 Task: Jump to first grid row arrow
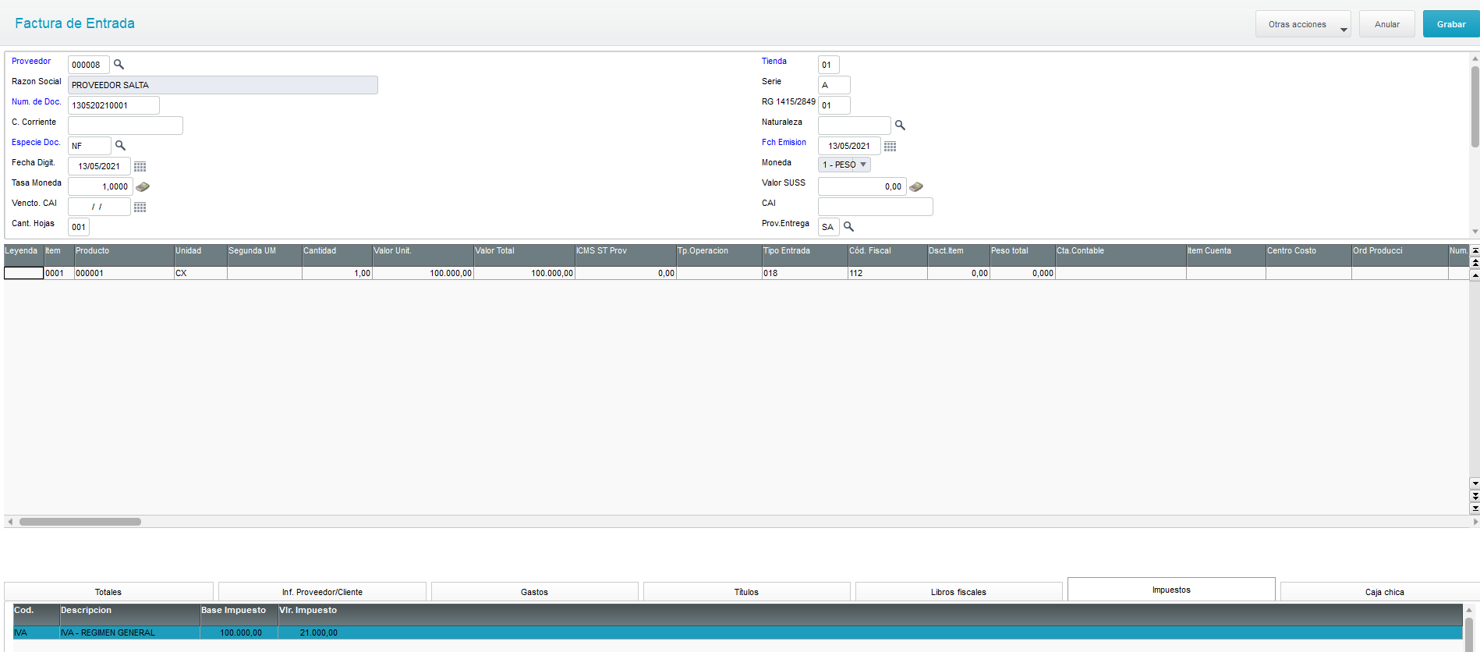[x=1475, y=251]
